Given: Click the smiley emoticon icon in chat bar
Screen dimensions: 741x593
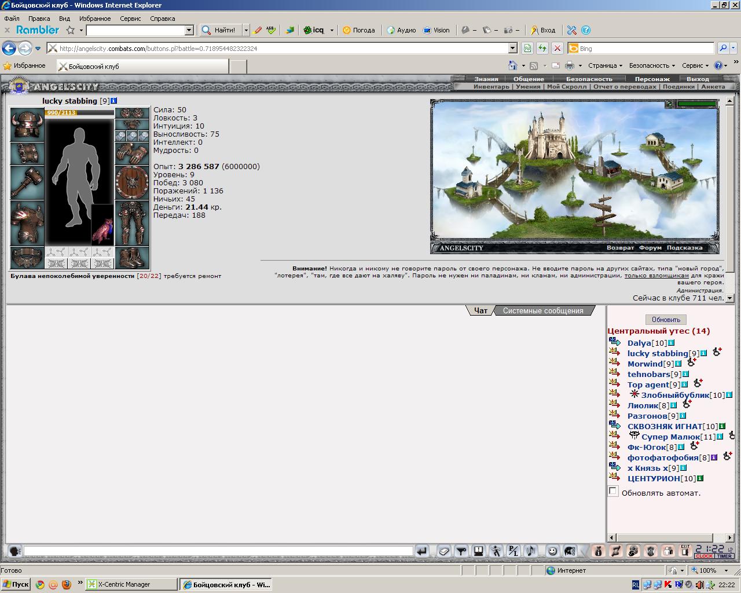Looking at the screenshot, I should tap(552, 551).
